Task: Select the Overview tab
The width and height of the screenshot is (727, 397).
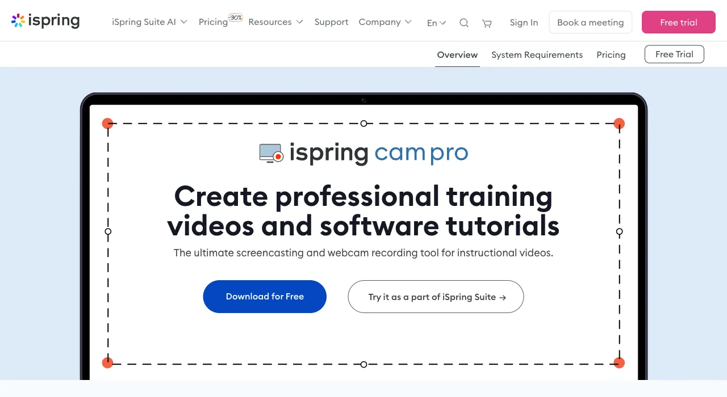Action: 457,55
